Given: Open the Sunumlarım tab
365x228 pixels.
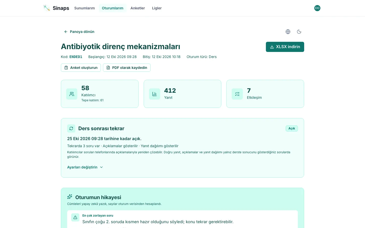Looking at the screenshot, I should click(x=84, y=8).
